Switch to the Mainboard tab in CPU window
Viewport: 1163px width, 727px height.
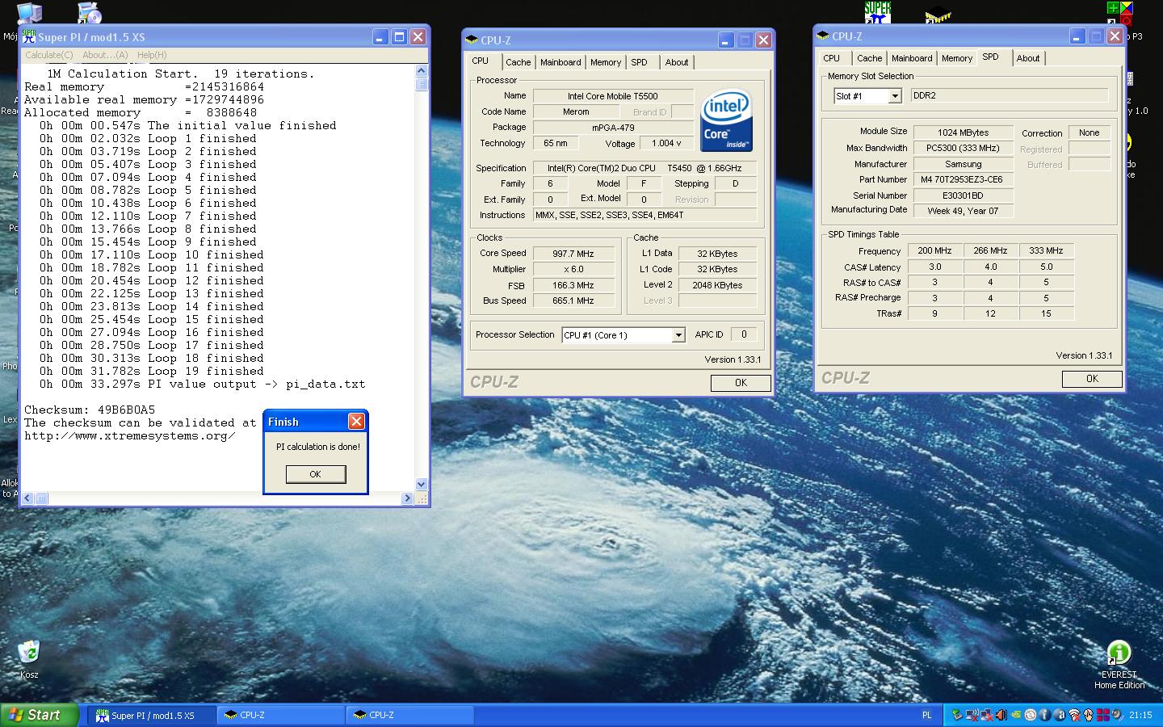pos(561,62)
